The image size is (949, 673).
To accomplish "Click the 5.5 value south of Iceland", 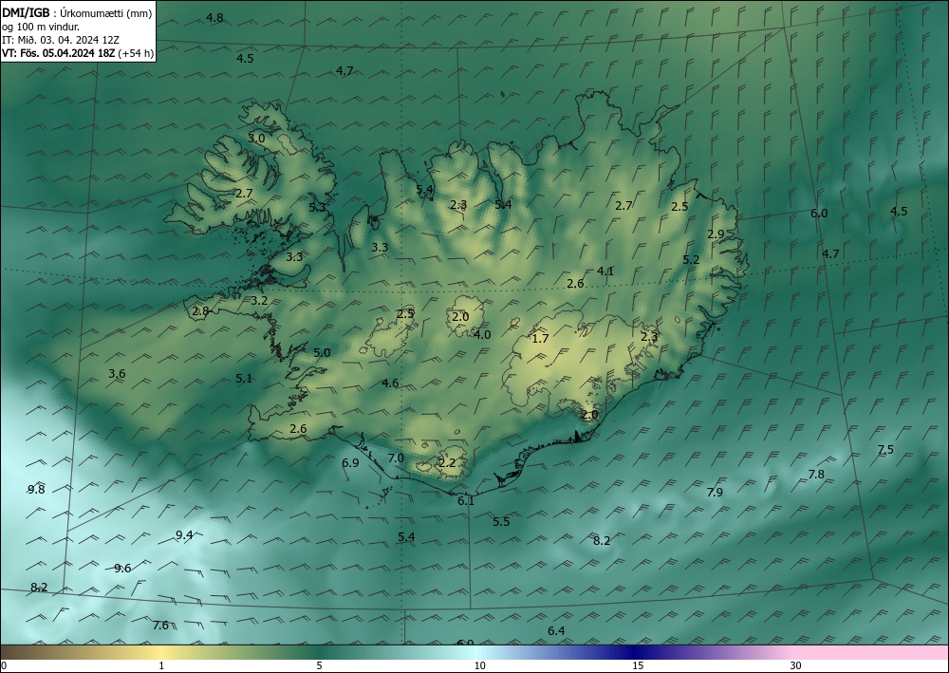I will [501, 522].
